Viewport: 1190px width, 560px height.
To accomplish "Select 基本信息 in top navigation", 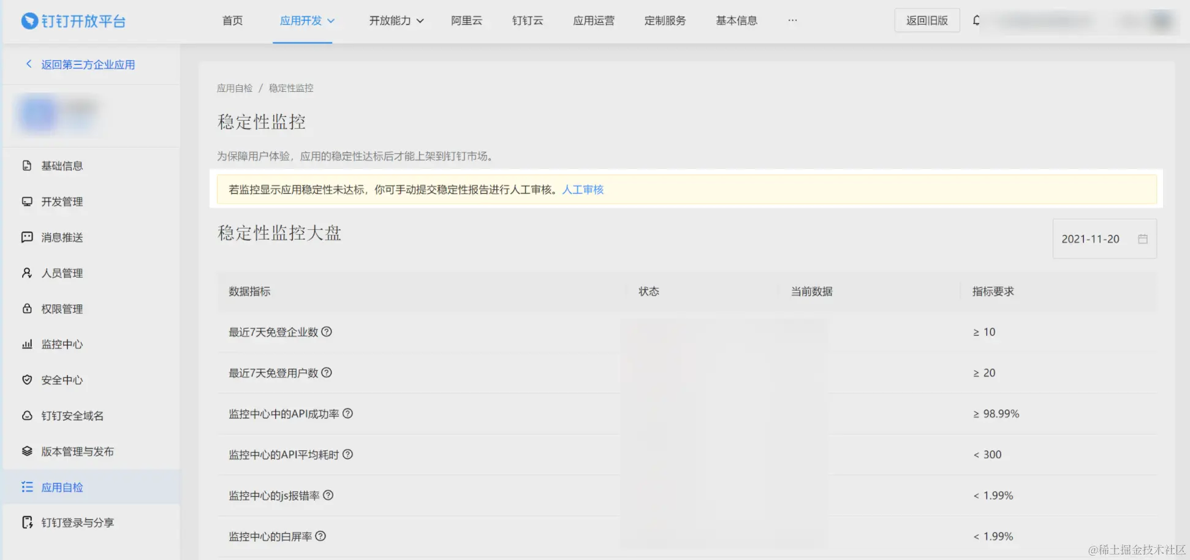I will (737, 21).
